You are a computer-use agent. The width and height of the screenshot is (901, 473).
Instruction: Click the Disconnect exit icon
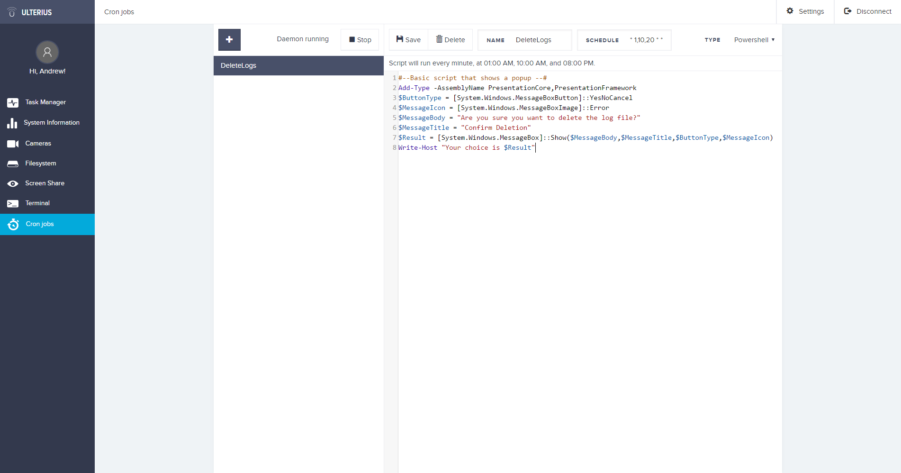(x=848, y=11)
